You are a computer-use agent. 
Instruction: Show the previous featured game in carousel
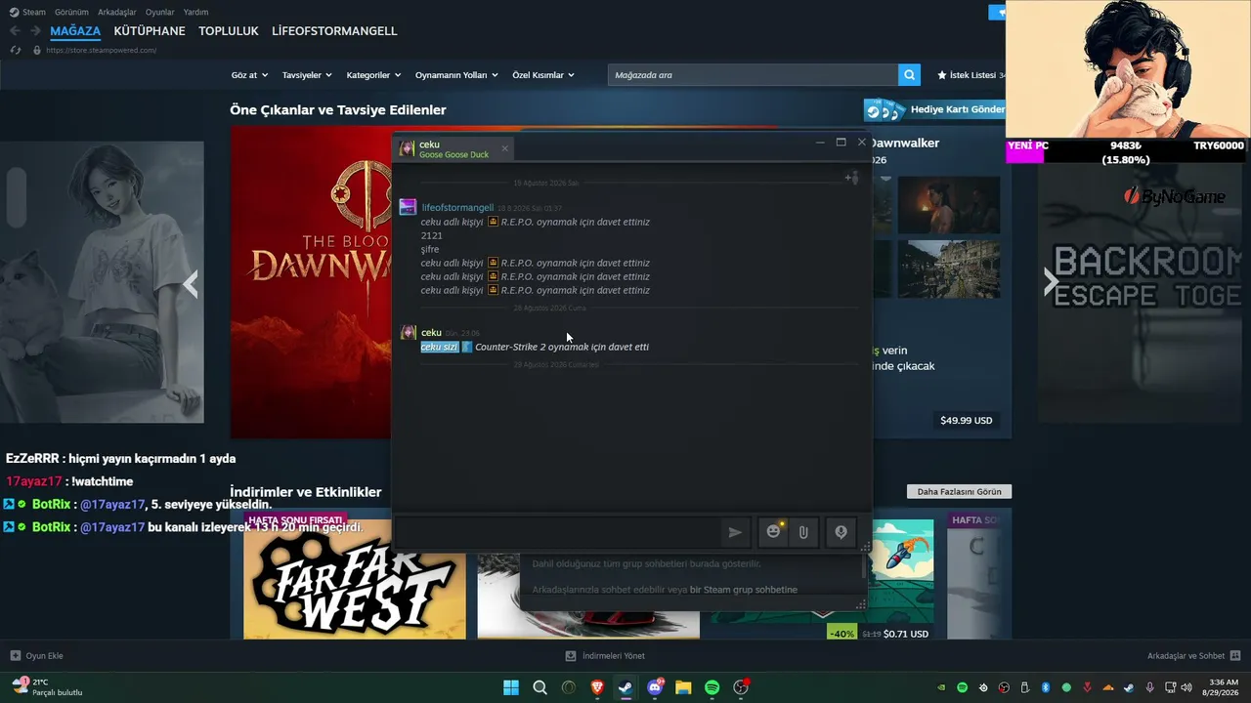[191, 283]
